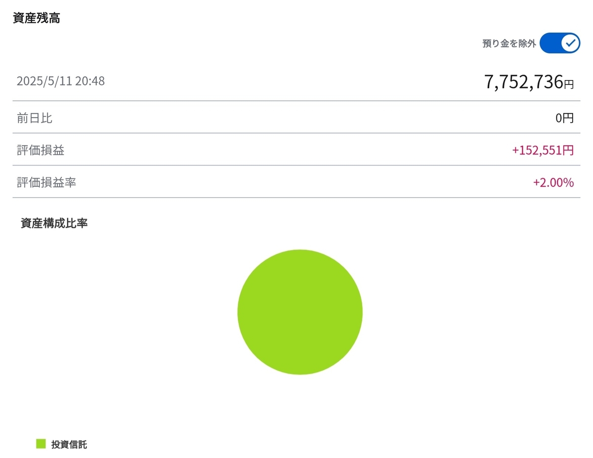Viewport: 593px width, 458px height.
Task: Click the +2.00% return rate value
Action: (x=553, y=183)
